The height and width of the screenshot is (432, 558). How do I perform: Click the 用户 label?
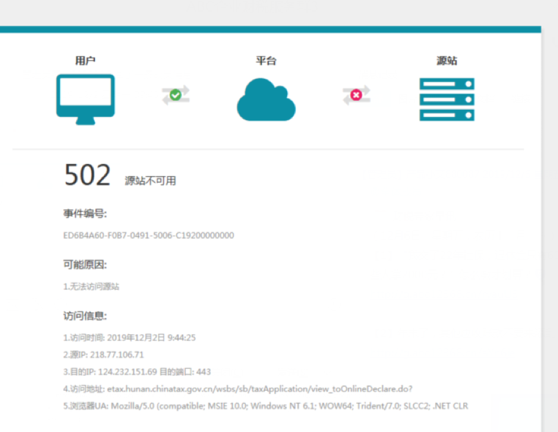[85, 61]
